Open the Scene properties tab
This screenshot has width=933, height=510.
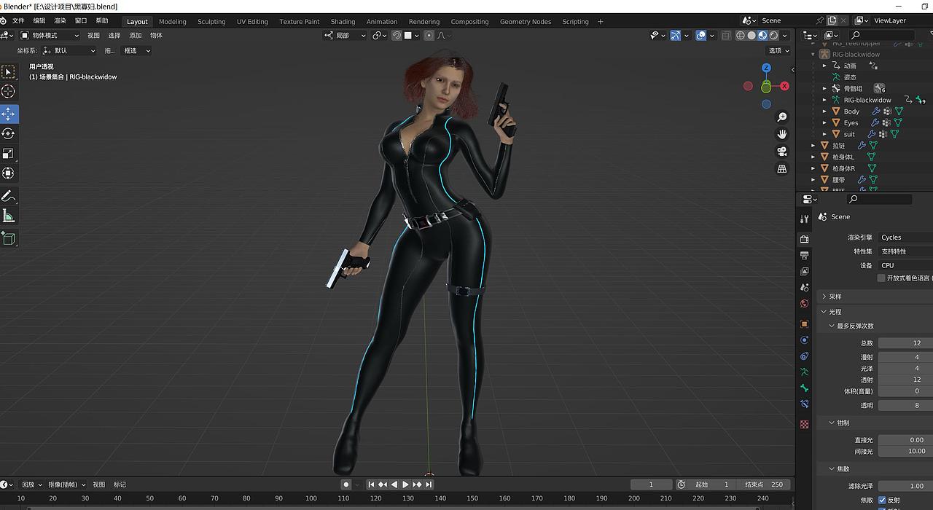pos(804,288)
